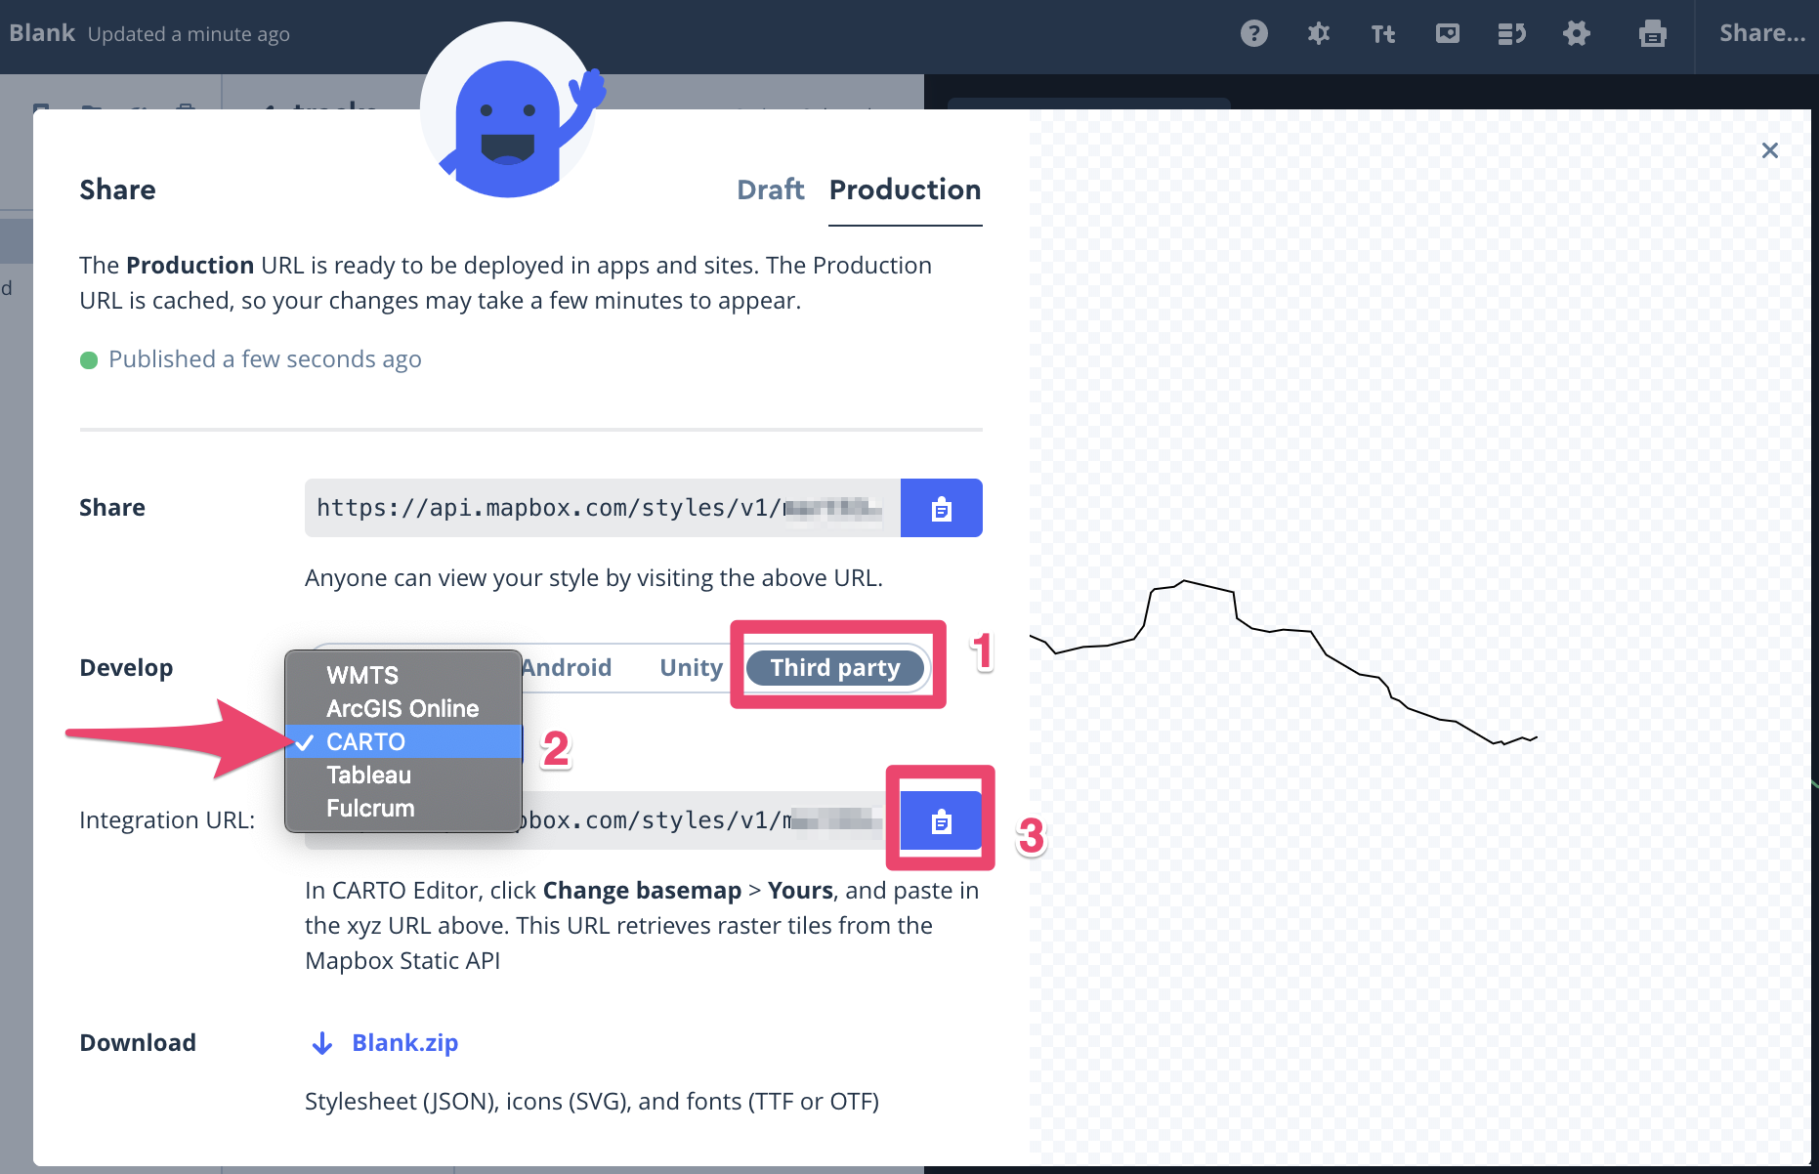Click the 'Published a few seconds ago' status
This screenshot has width=1819, height=1174.
[x=251, y=359]
